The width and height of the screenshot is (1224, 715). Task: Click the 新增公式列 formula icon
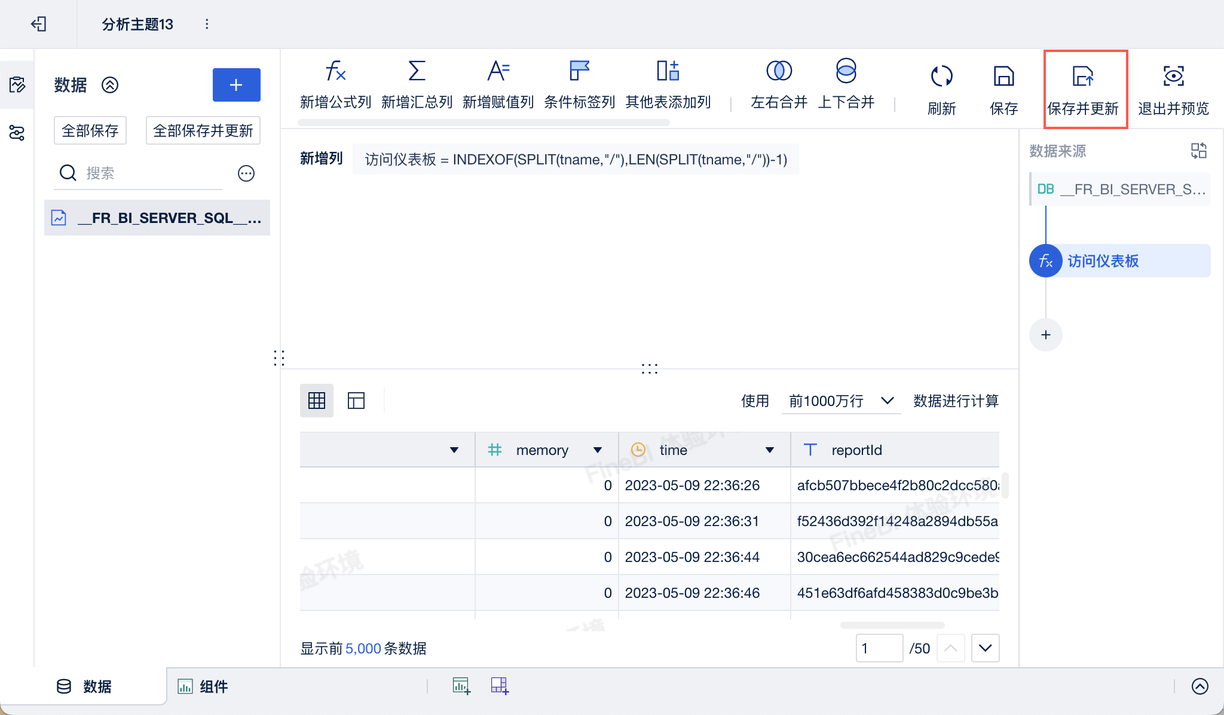[335, 71]
